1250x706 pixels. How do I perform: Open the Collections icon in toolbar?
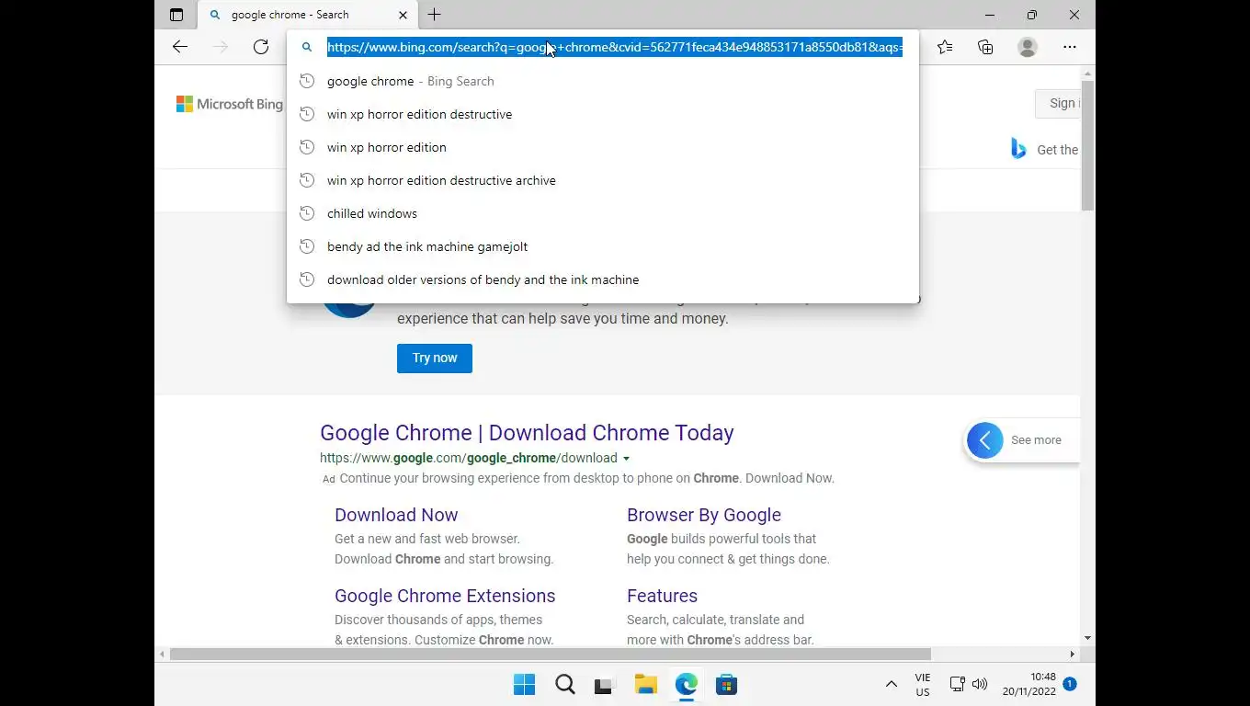click(985, 47)
